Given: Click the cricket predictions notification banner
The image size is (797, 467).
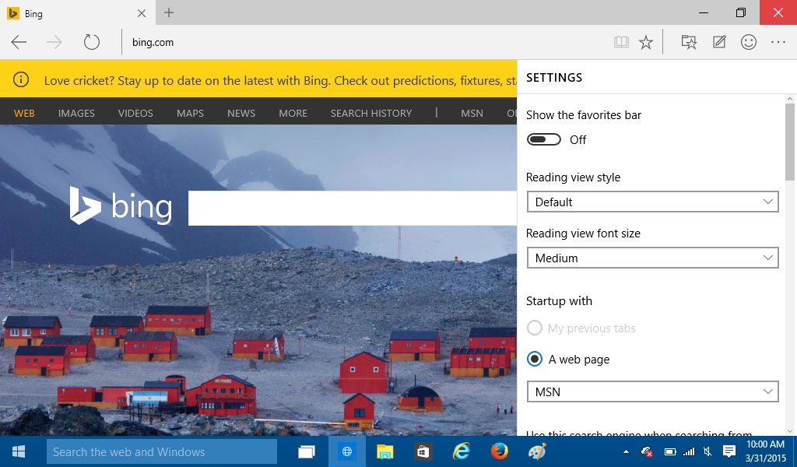Looking at the screenshot, I should tap(257, 80).
